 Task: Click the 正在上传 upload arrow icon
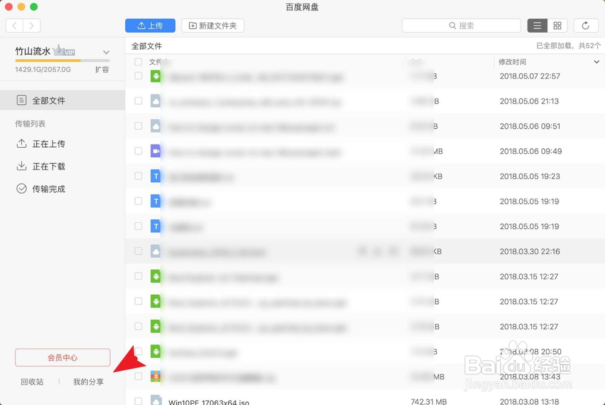coord(22,143)
